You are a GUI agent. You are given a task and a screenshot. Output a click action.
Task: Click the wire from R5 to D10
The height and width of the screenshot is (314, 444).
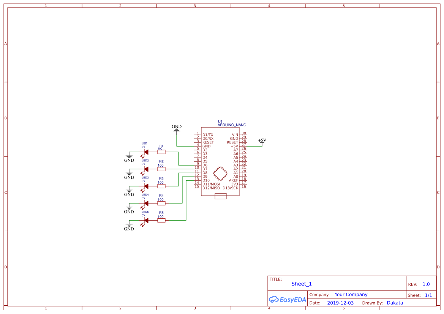[186, 200]
